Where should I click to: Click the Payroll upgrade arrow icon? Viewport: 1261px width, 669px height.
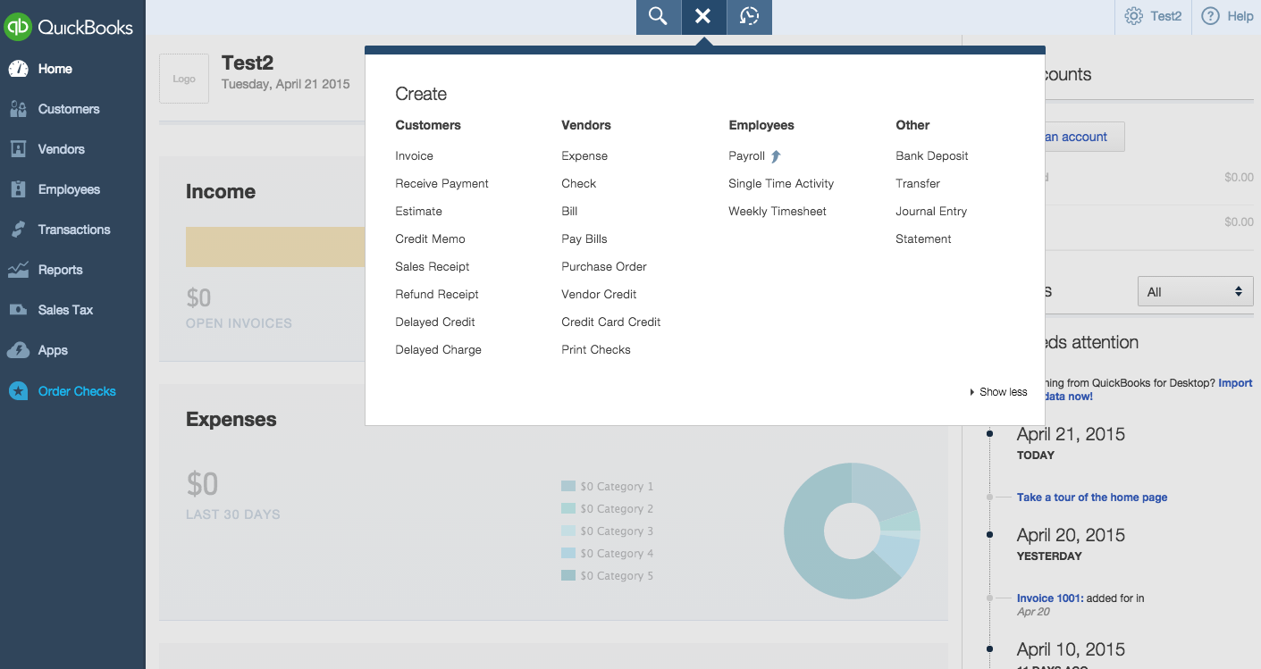776,156
